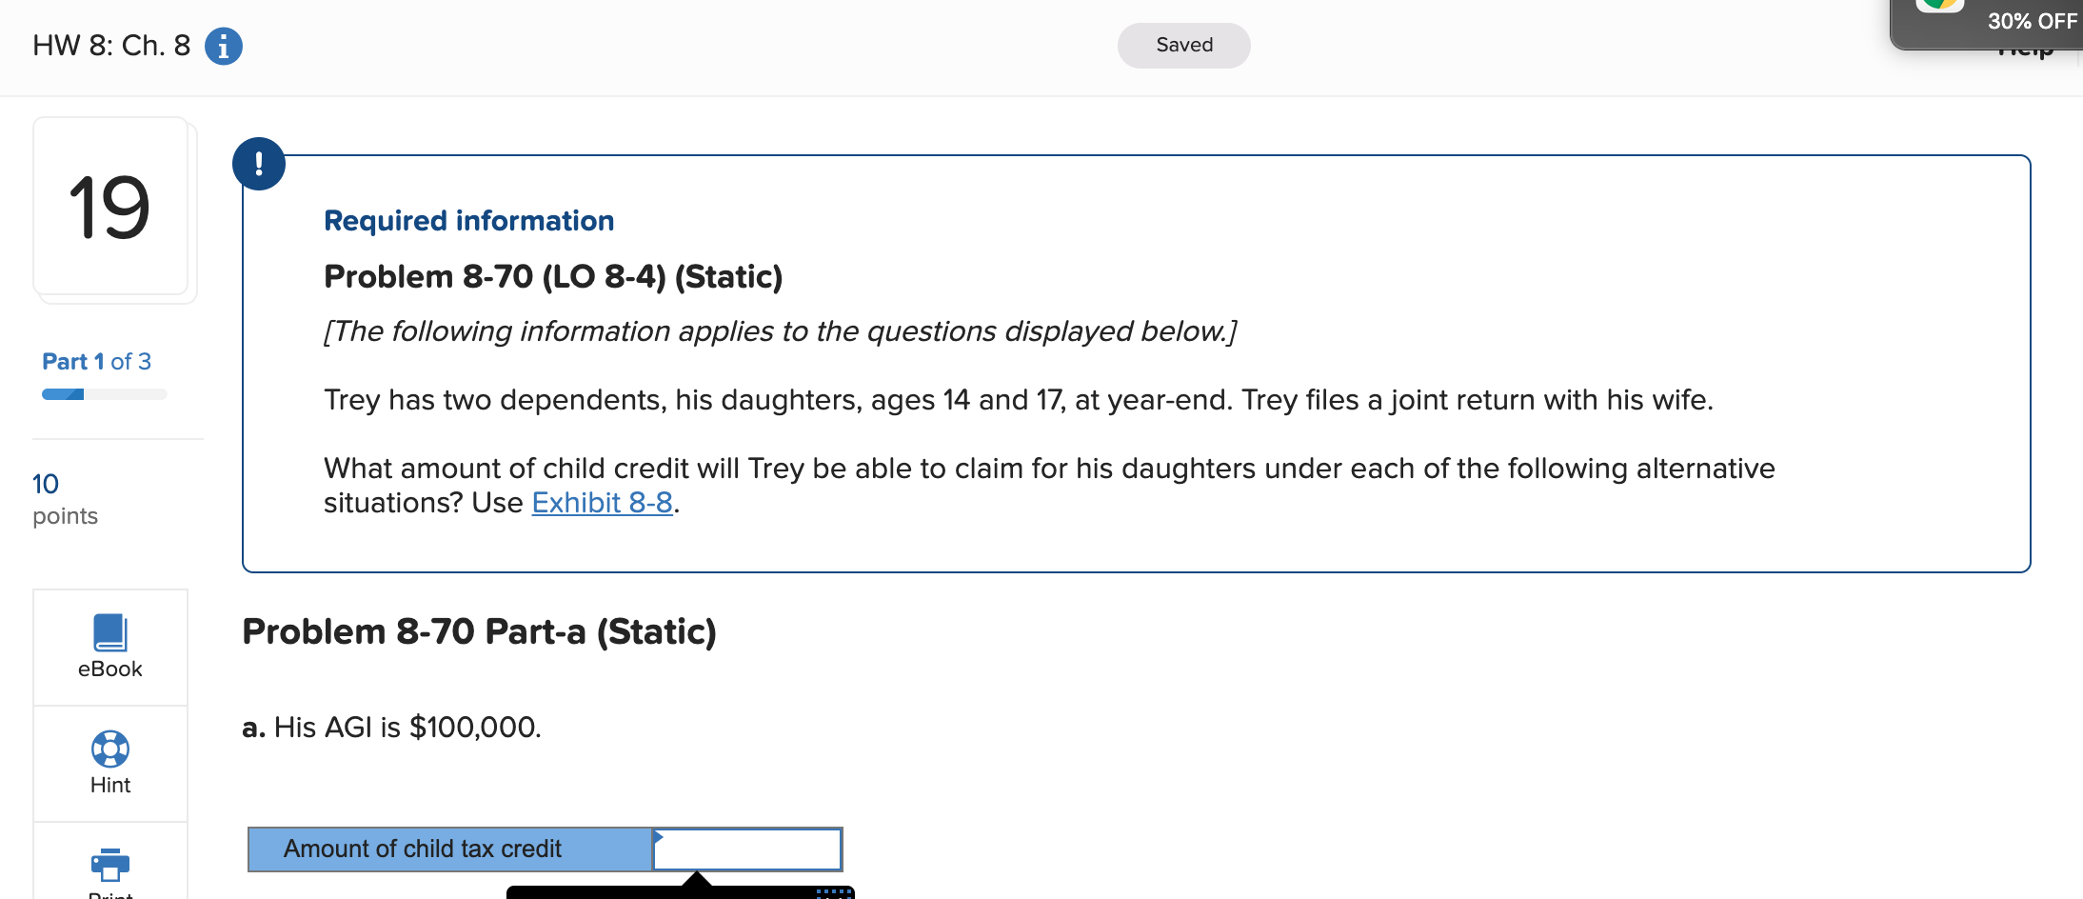Click the Hint label text
2083x899 pixels.
point(109,785)
